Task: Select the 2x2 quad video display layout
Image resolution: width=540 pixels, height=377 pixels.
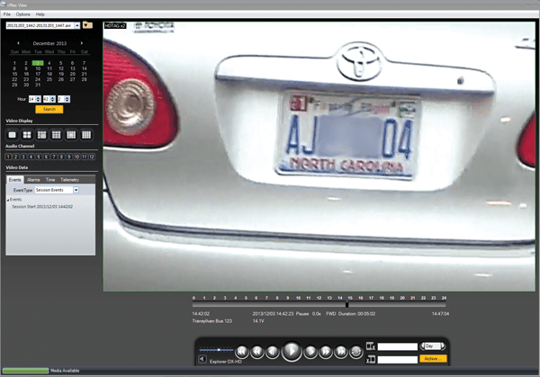Action: coord(27,135)
